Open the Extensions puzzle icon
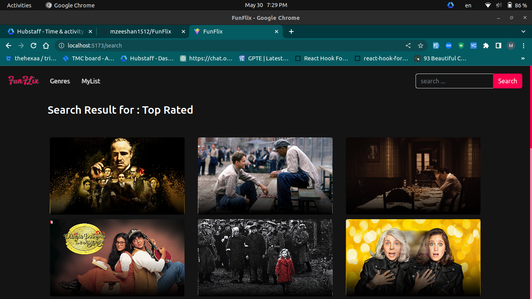 coord(486,46)
